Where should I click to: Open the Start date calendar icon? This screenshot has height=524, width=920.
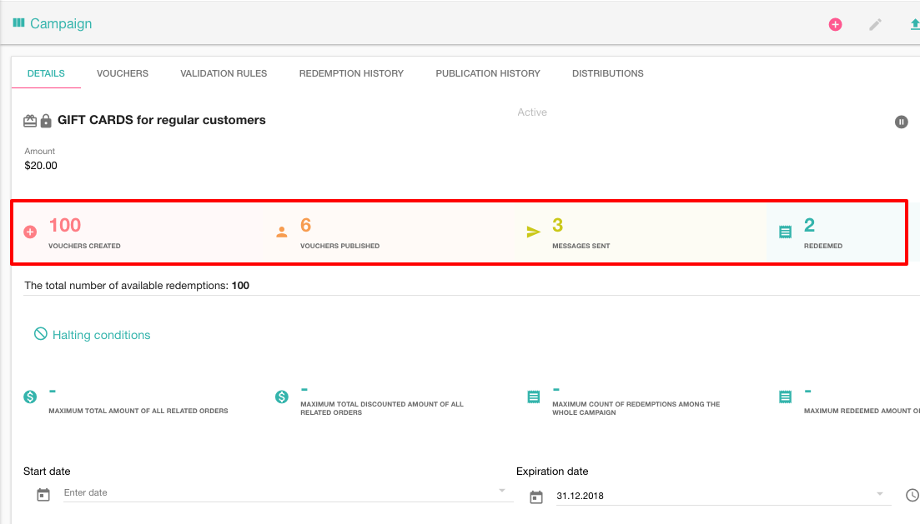click(43, 495)
